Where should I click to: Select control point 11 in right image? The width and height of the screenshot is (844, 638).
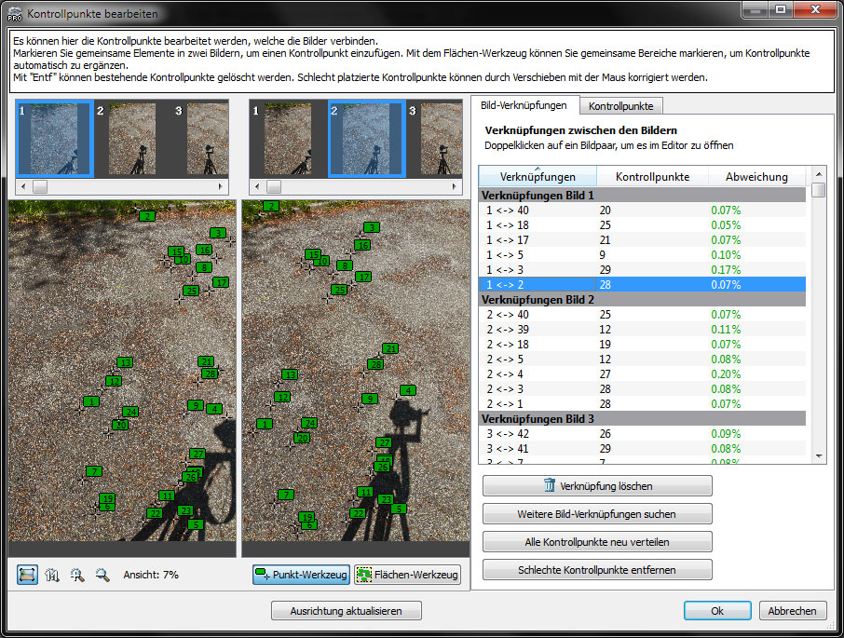click(365, 492)
